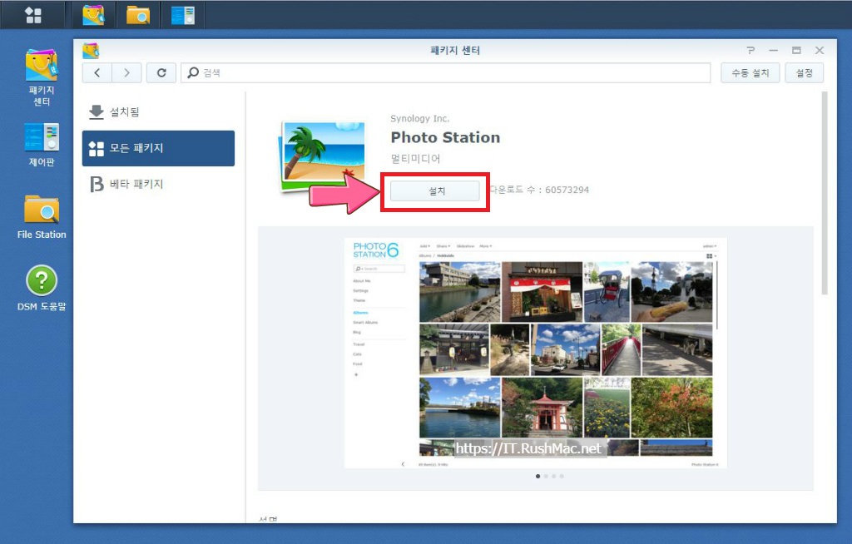Open the 설정 settings button
This screenshot has height=544, width=852.
(x=805, y=73)
